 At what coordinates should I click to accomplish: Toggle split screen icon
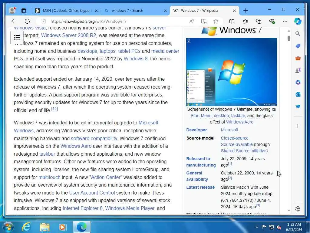tap(232, 21)
